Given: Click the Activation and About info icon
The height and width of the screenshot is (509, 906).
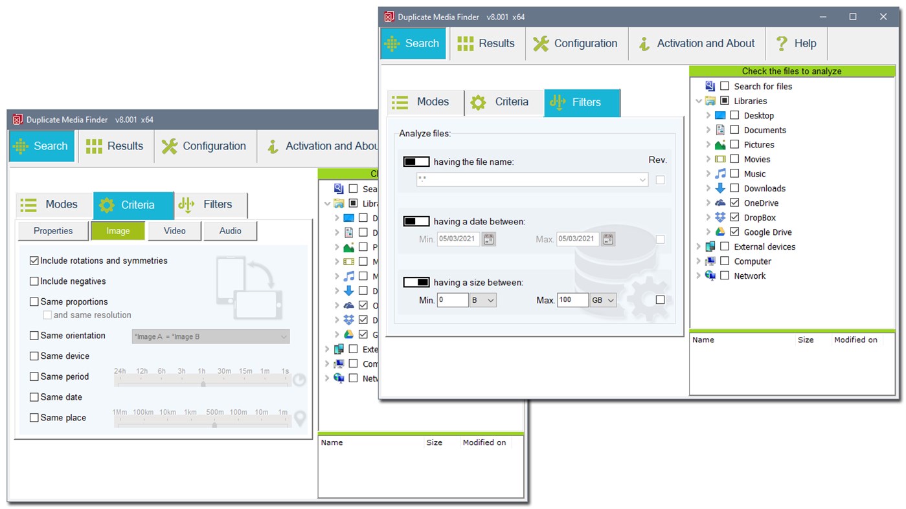Looking at the screenshot, I should coord(644,43).
